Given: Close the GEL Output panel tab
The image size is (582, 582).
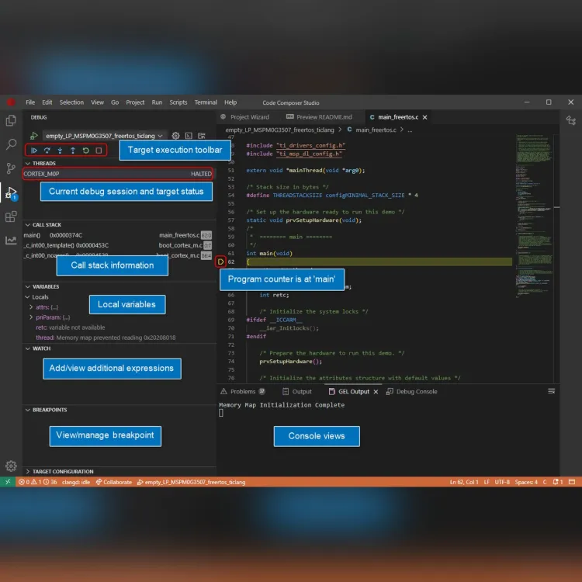Looking at the screenshot, I should [376, 392].
